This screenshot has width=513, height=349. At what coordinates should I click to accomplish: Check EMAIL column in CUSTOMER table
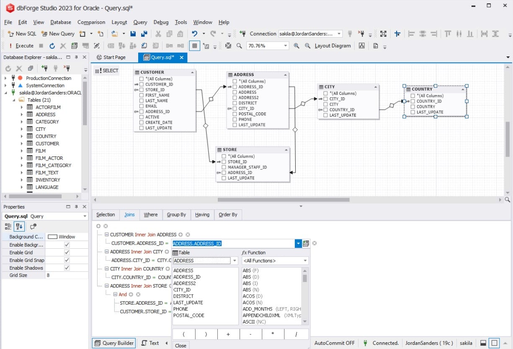coord(142,106)
